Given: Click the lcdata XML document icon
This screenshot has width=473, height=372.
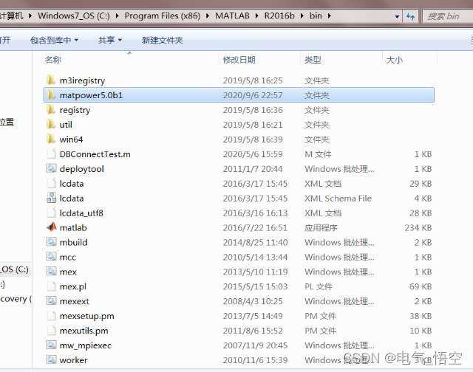Looking at the screenshot, I should [x=51, y=183].
